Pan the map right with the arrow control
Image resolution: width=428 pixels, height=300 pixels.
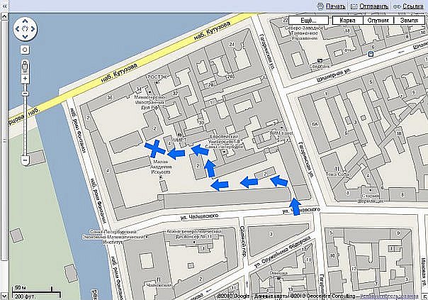(33, 28)
